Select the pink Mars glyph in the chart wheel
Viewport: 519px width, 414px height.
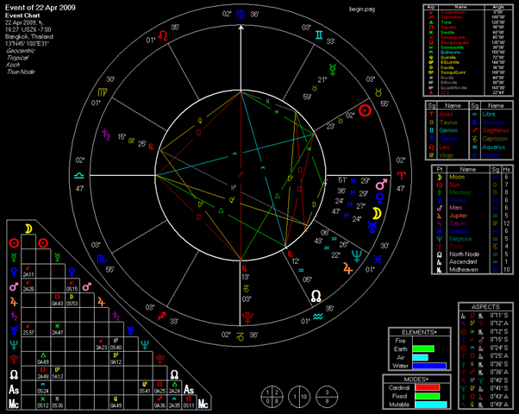tap(381, 185)
